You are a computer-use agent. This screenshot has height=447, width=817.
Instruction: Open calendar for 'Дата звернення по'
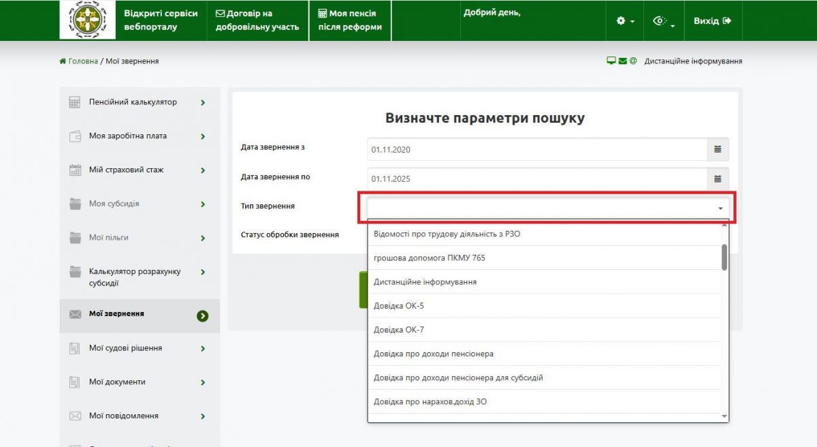coord(718,179)
